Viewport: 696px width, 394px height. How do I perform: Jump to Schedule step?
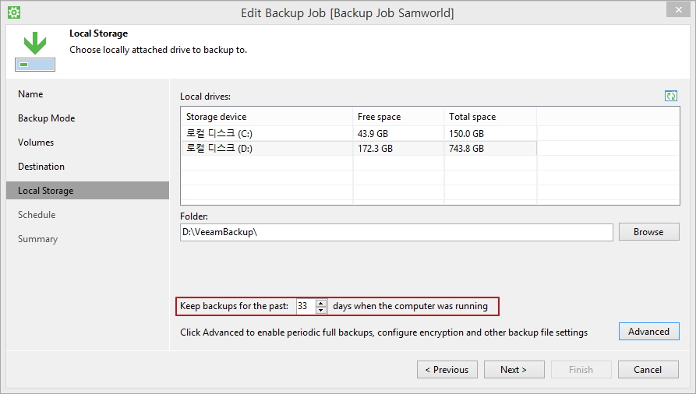37,215
